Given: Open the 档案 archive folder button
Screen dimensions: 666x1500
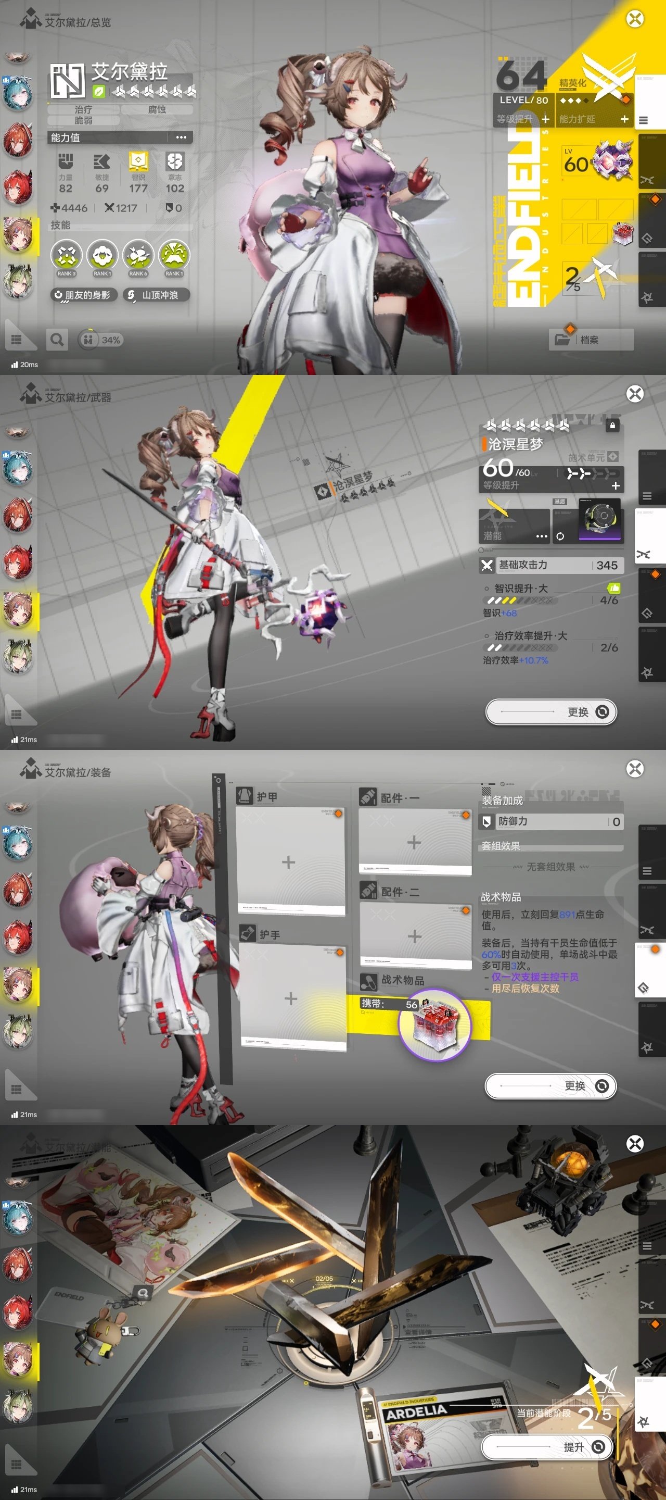Looking at the screenshot, I should [x=590, y=340].
